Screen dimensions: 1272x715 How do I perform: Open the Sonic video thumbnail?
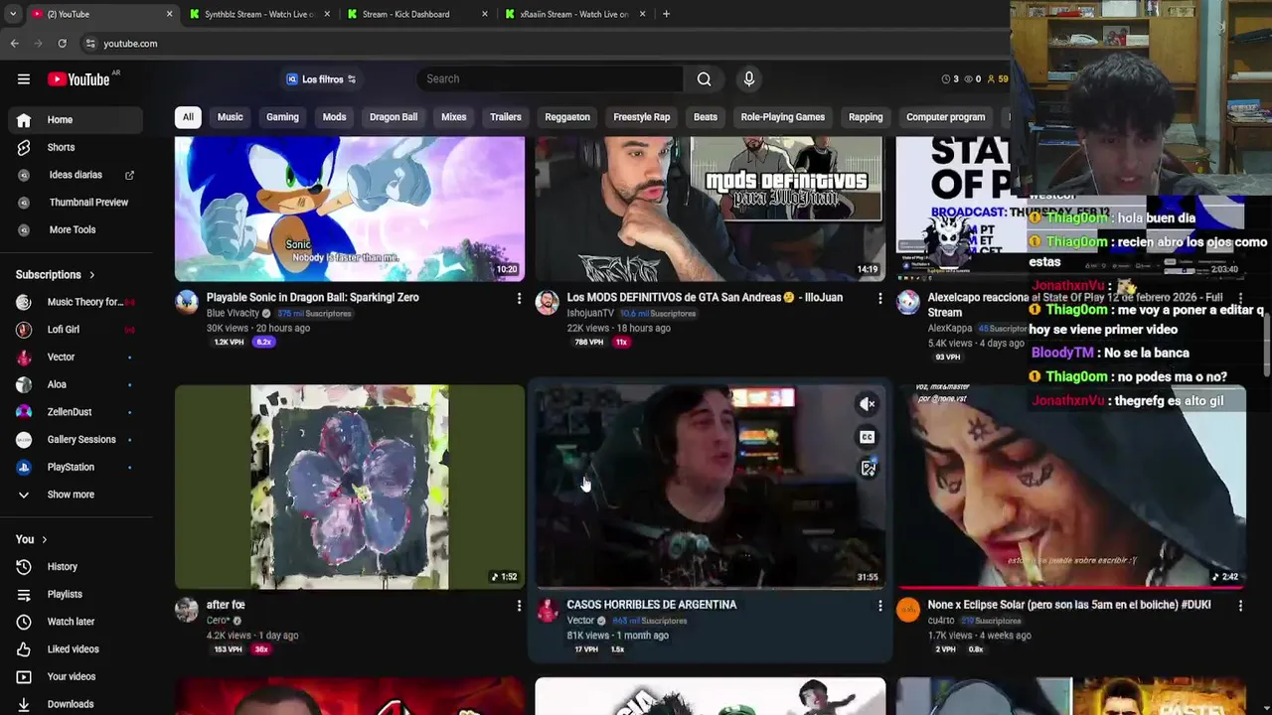[350, 209]
